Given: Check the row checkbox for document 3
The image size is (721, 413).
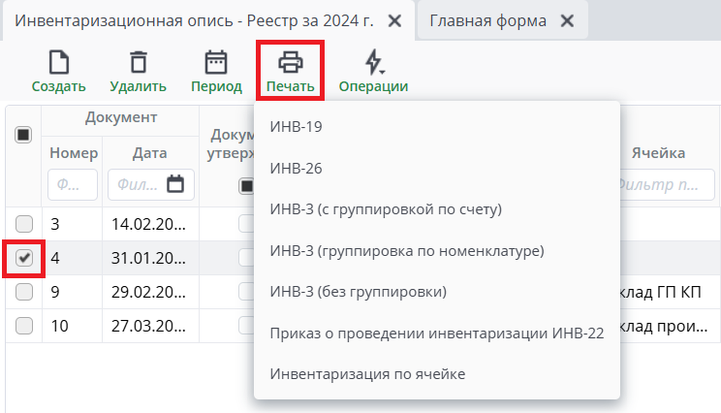Looking at the screenshot, I should (x=24, y=224).
